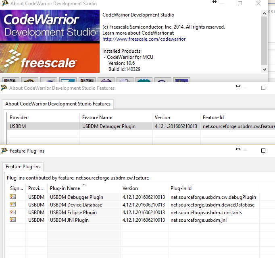Click the Sign... column header in plug-ins table

coord(17,188)
